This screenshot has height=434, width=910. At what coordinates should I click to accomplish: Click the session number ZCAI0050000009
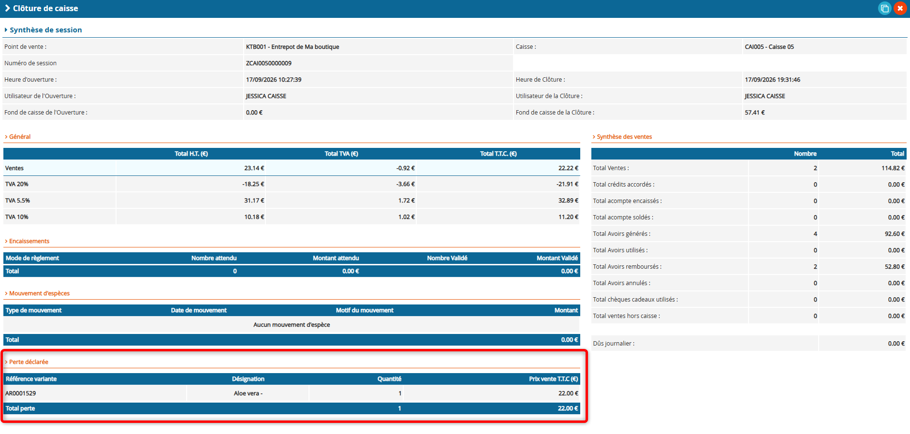coord(269,63)
